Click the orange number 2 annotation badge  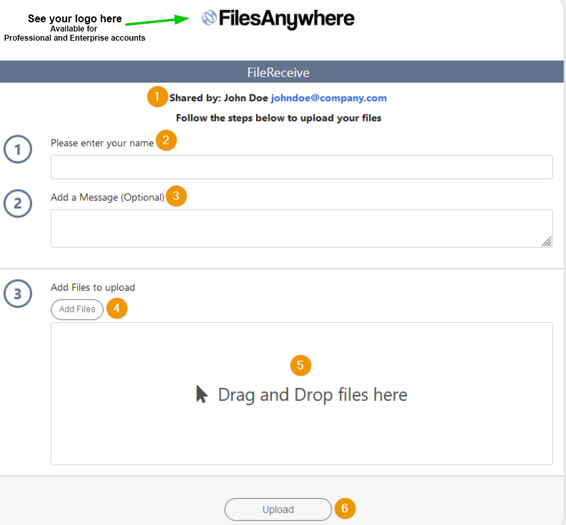click(166, 140)
